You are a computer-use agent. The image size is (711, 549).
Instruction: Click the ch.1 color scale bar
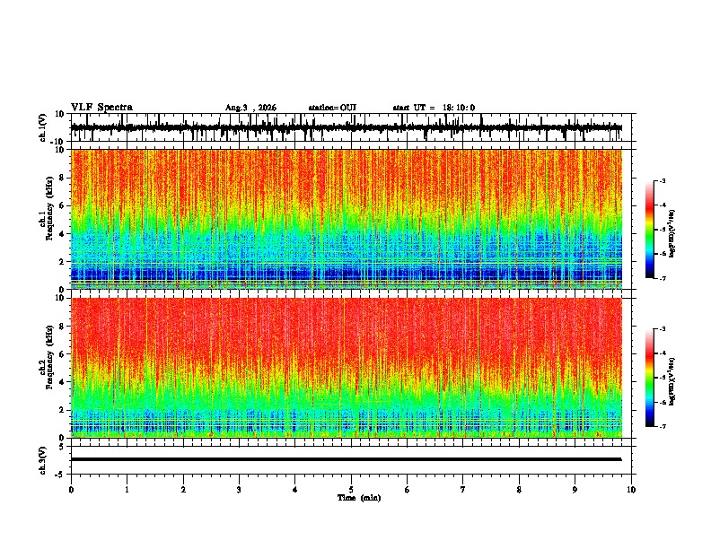coord(649,230)
